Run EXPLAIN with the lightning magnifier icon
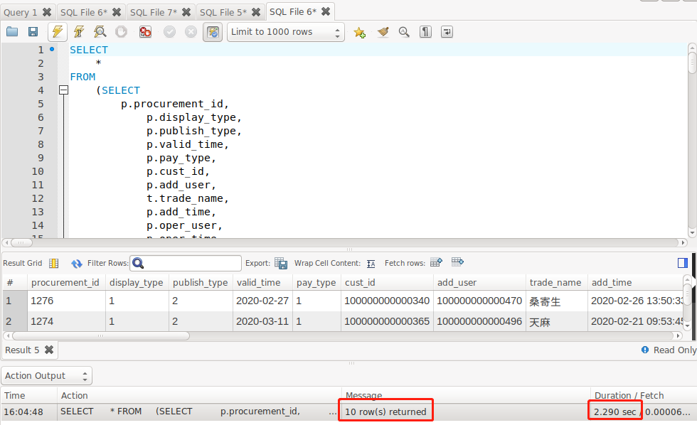This screenshot has height=425, width=697. [100, 31]
